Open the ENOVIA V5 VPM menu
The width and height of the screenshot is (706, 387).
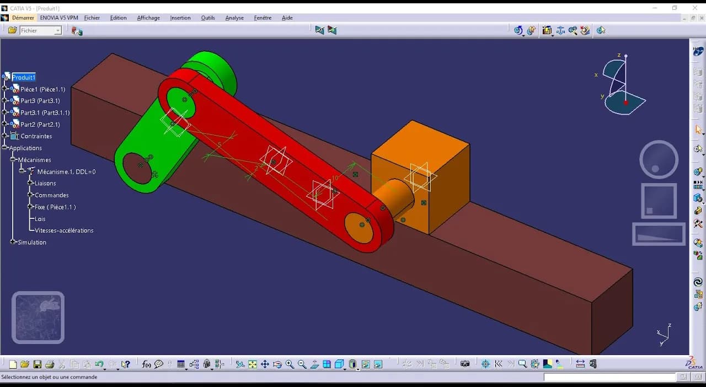click(x=59, y=18)
